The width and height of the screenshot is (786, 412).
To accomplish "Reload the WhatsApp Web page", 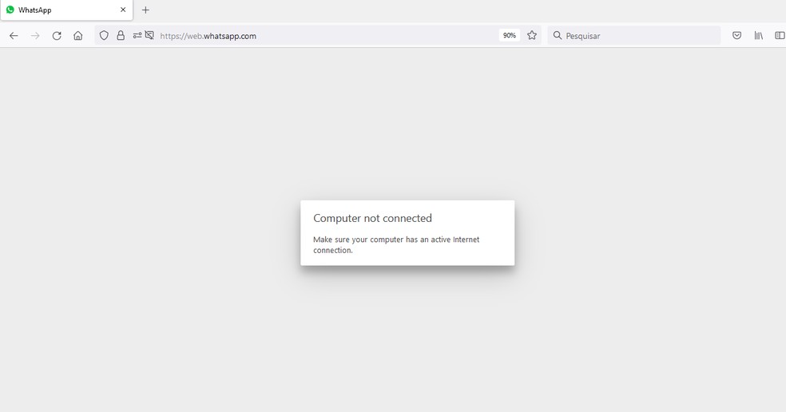I will (57, 36).
